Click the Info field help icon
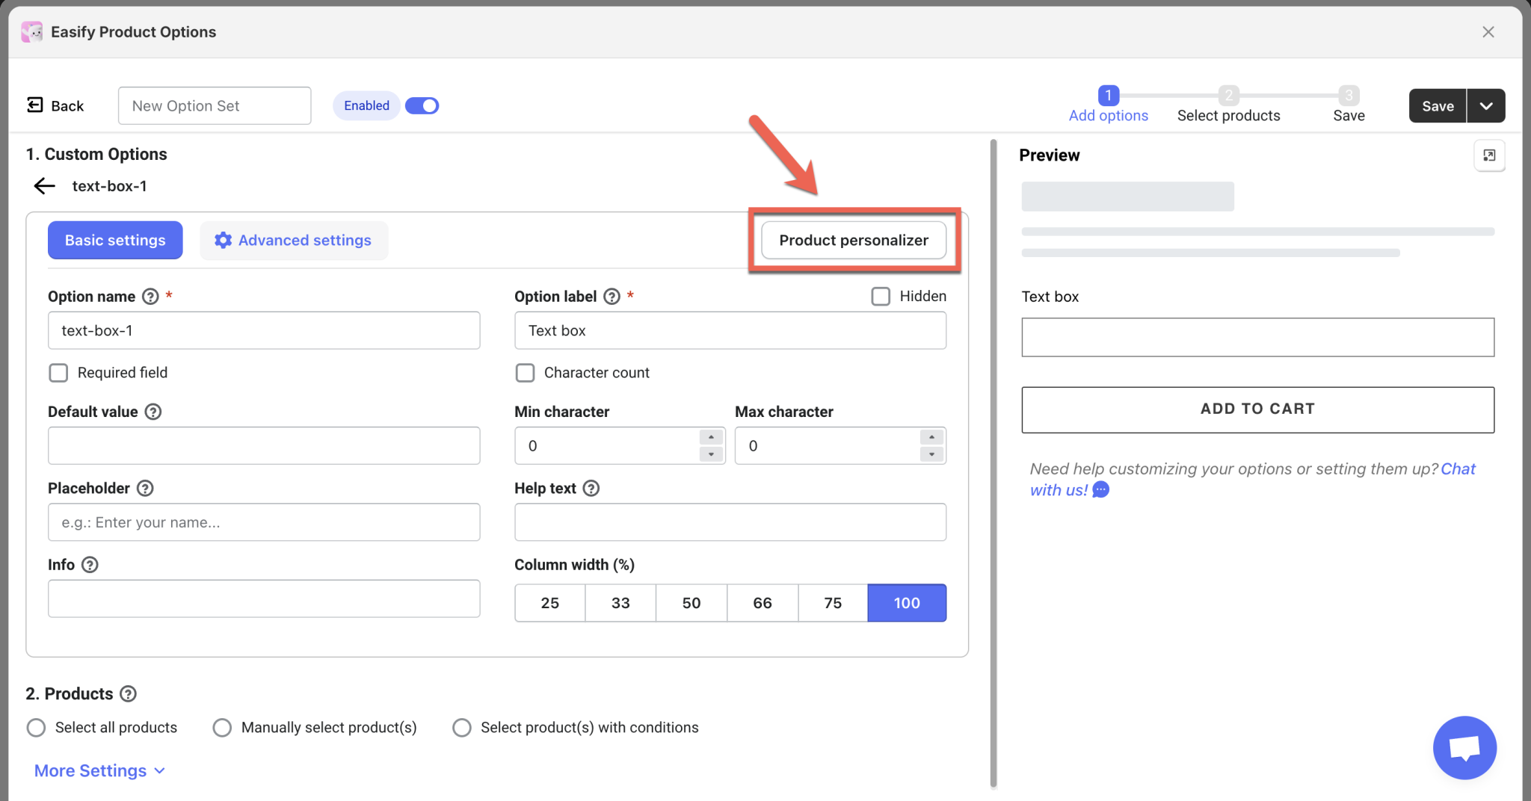This screenshot has height=801, width=1531. point(90,565)
